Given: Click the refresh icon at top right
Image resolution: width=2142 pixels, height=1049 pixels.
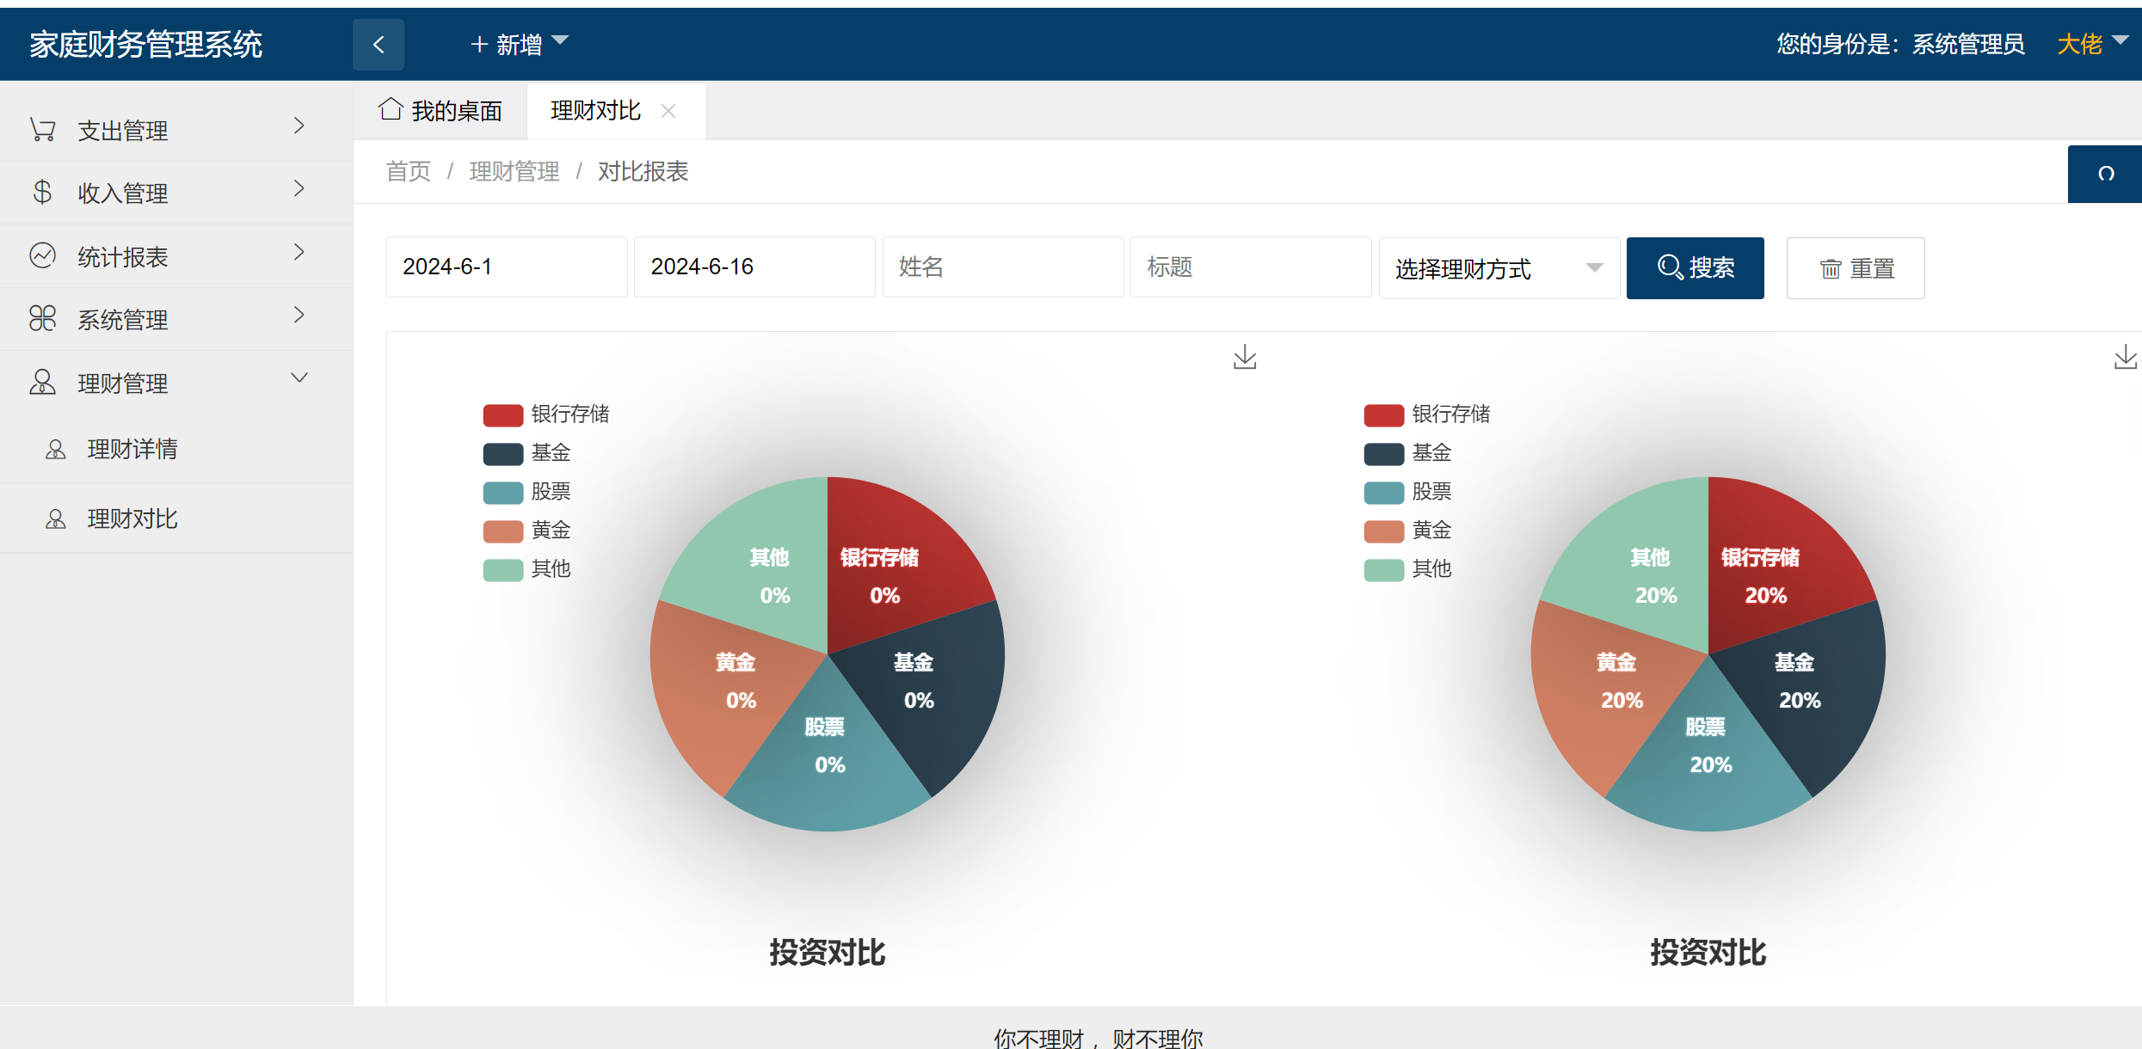Looking at the screenshot, I should coord(2105,173).
